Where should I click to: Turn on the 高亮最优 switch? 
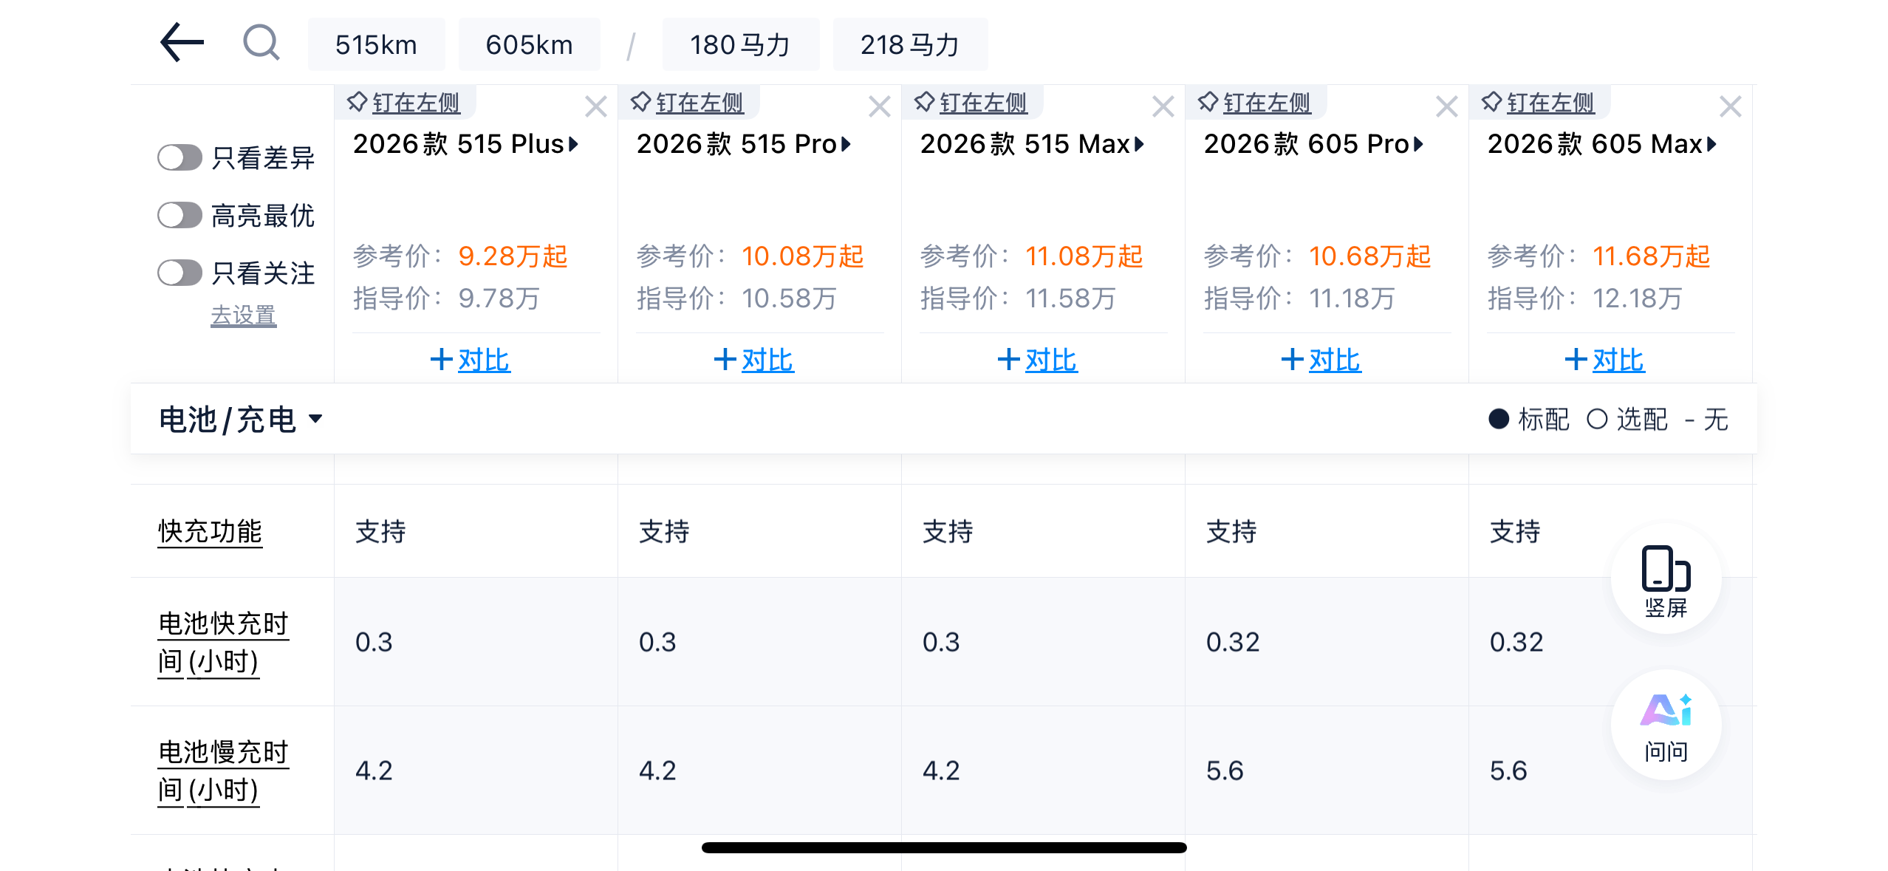click(179, 216)
